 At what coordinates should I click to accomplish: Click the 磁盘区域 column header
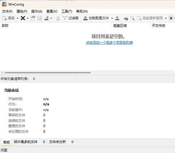click(x=131, y=25)
